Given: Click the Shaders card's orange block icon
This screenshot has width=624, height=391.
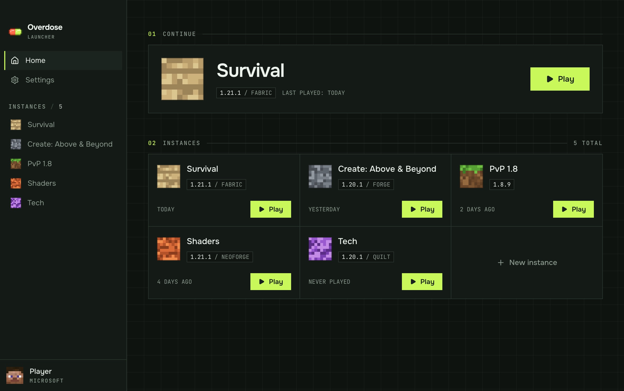Looking at the screenshot, I should (169, 249).
